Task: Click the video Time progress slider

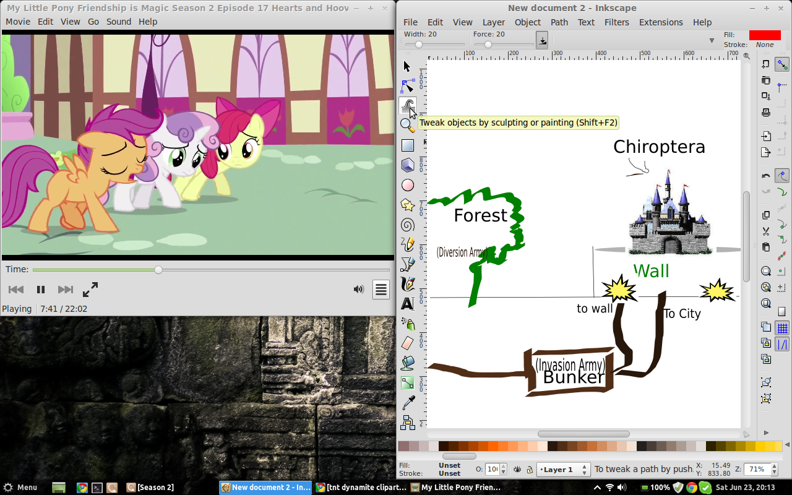Action: tap(211, 270)
